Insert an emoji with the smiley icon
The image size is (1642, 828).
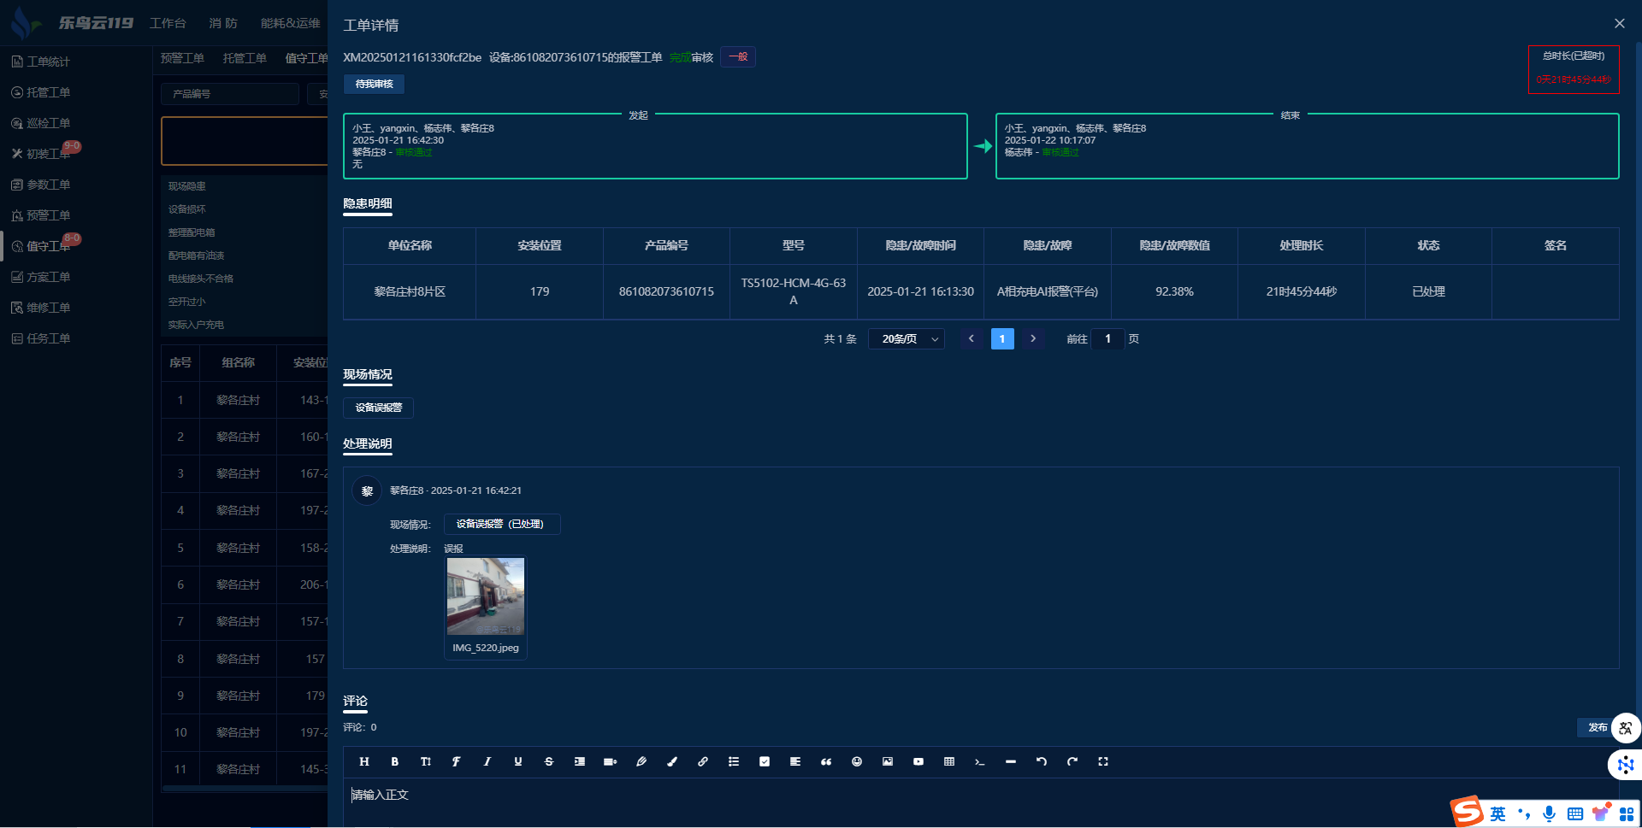click(856, 761)
